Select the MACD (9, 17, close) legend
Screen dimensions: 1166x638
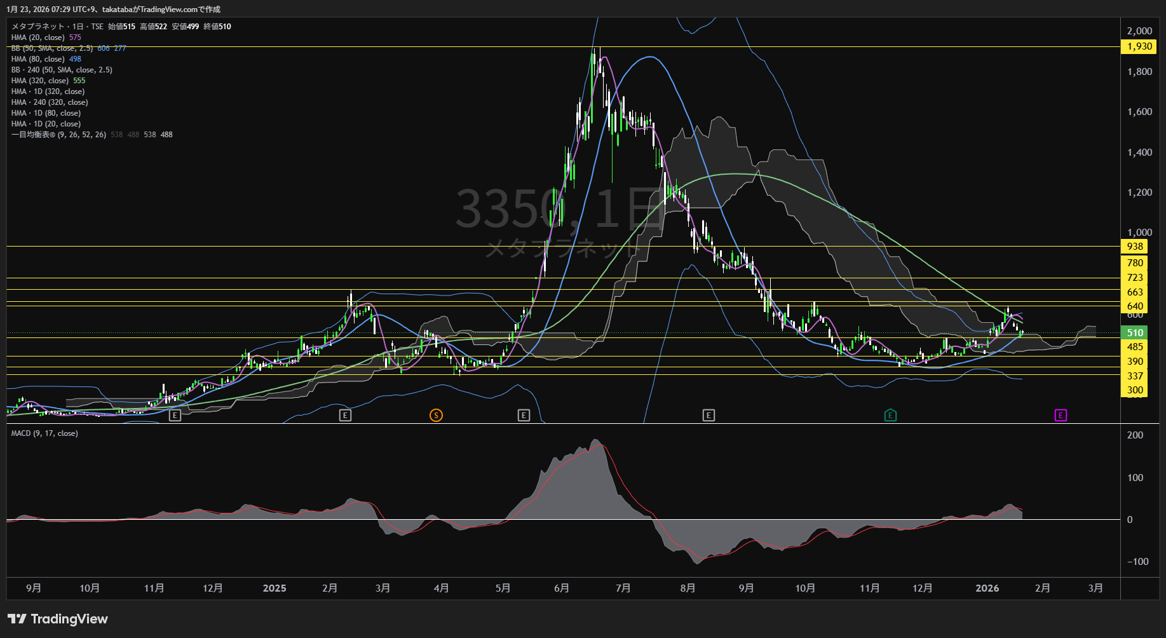pos(44,433)
